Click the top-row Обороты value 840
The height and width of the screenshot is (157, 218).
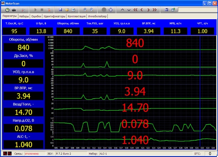(x=68, y=31)
